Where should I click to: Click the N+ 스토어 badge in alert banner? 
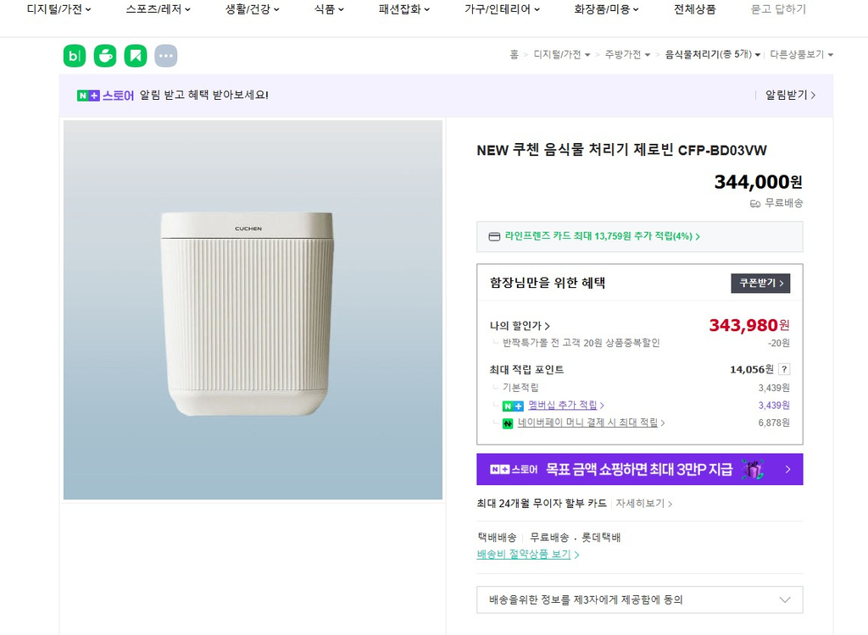click(x=105, y=96)
